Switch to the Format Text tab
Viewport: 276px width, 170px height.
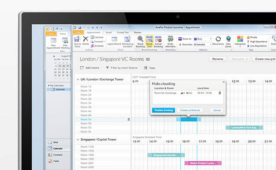(x=123, y=32)
